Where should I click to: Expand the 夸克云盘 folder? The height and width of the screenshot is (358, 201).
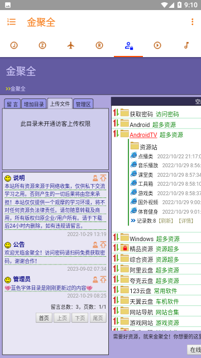141,281
